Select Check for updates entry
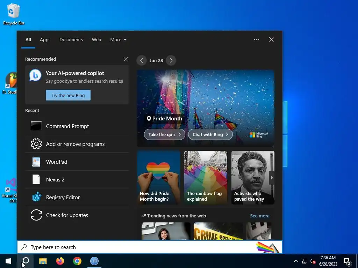The height and width of the screenshot is (268, 358). point(77,215)
